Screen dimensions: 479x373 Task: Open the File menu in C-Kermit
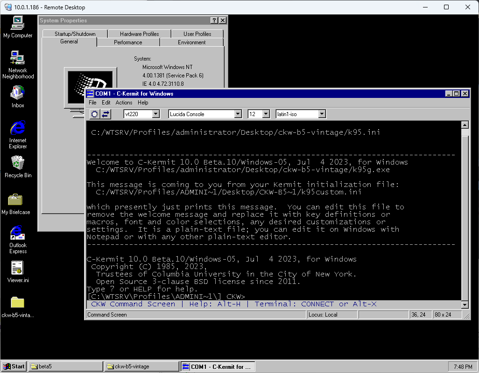point(92,103)
